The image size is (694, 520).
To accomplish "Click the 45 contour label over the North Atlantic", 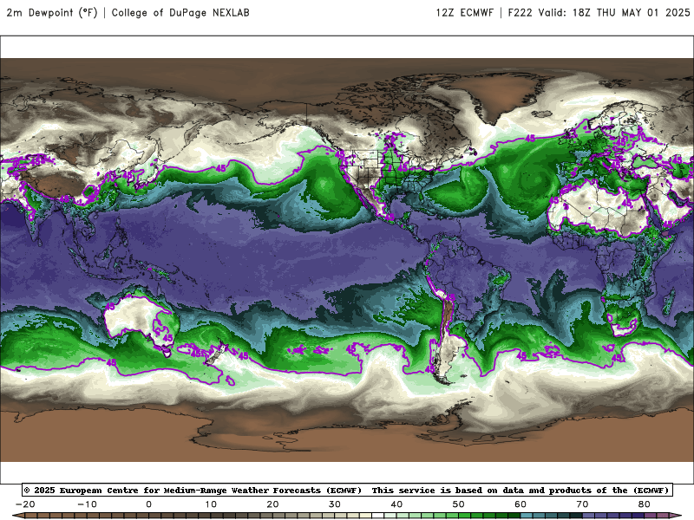I will tap(530, 139).
